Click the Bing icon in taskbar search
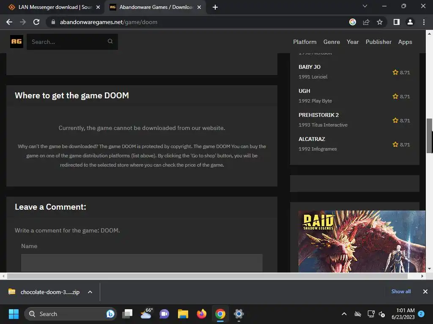The image size is (433, 324). [x=110, y=314]
